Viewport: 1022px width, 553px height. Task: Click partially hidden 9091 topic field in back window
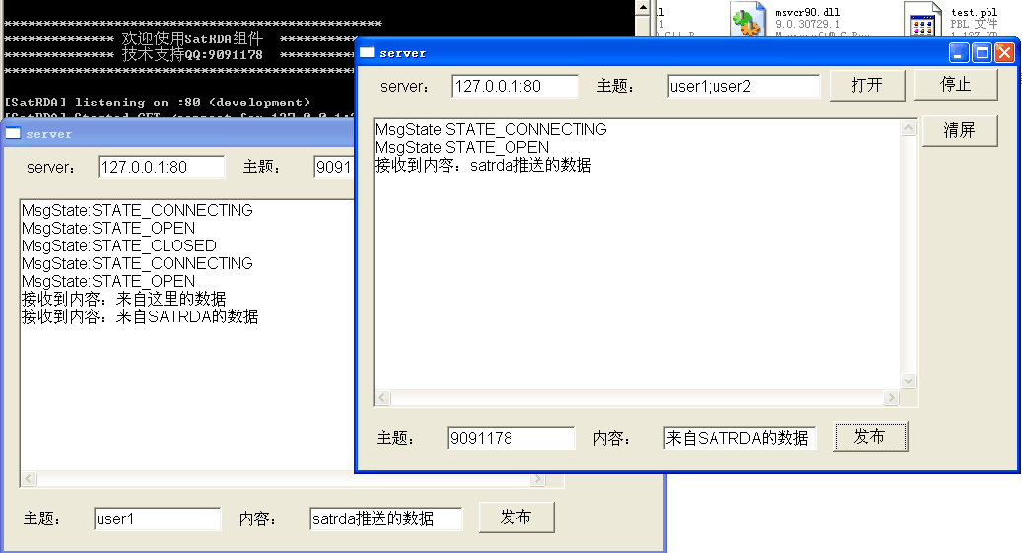(x=334, y=167)
